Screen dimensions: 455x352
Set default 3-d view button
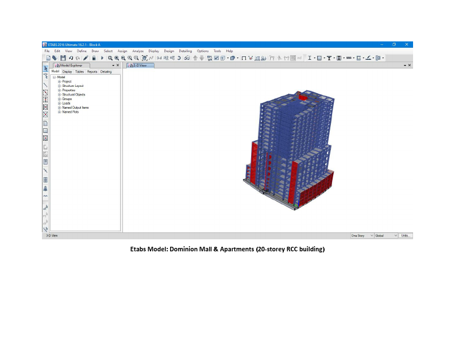159,58
